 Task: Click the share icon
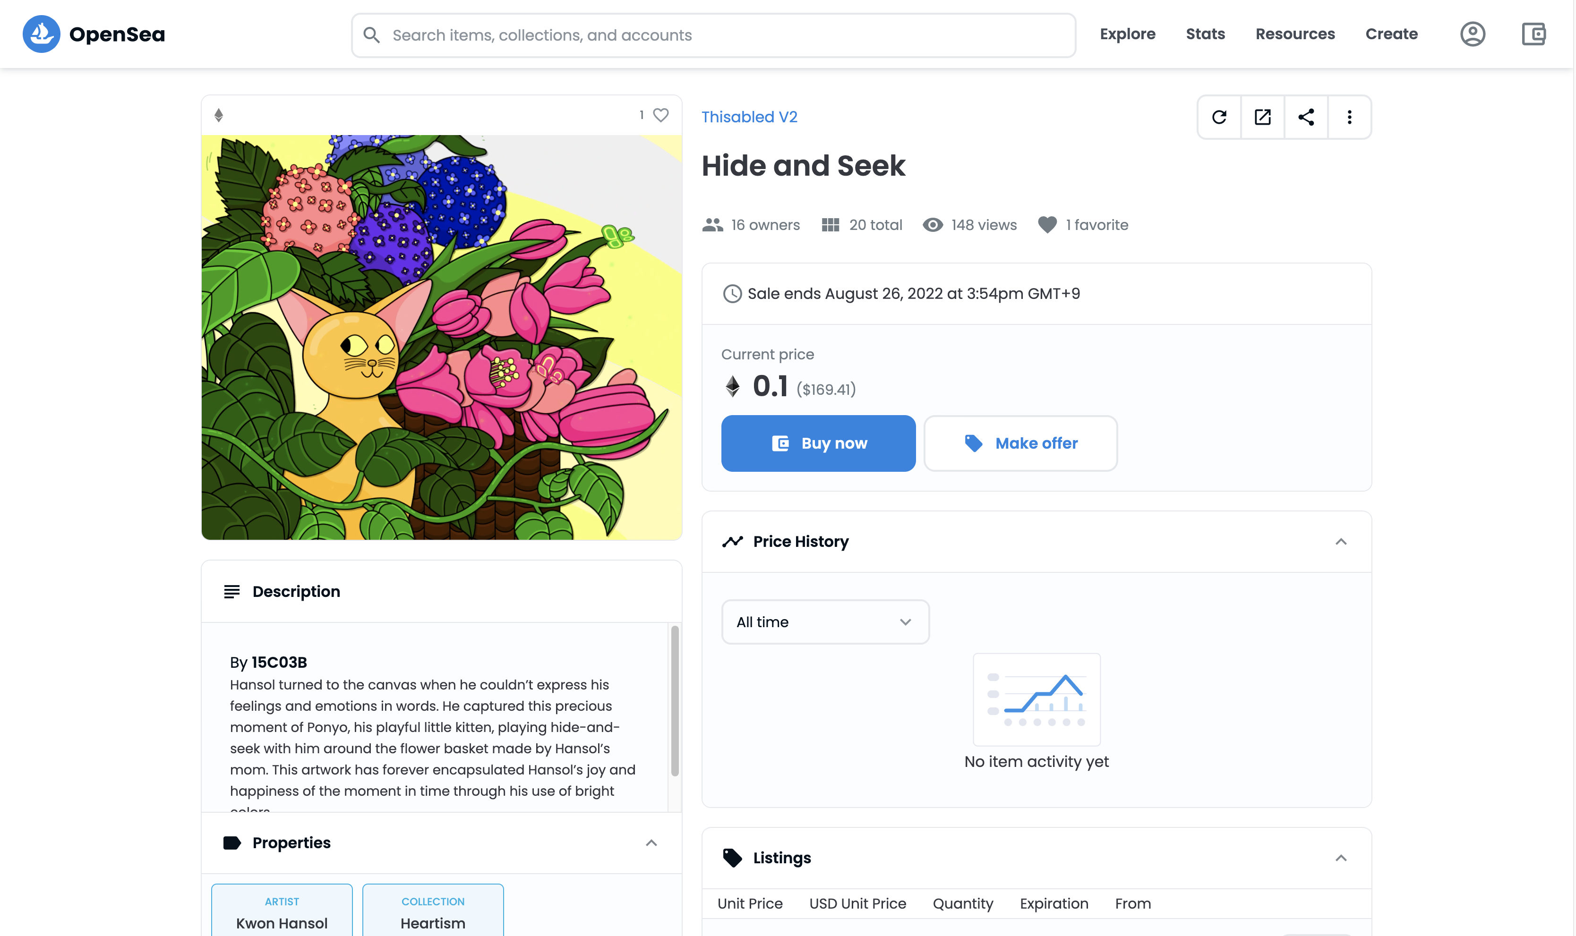click(1306, 117)
